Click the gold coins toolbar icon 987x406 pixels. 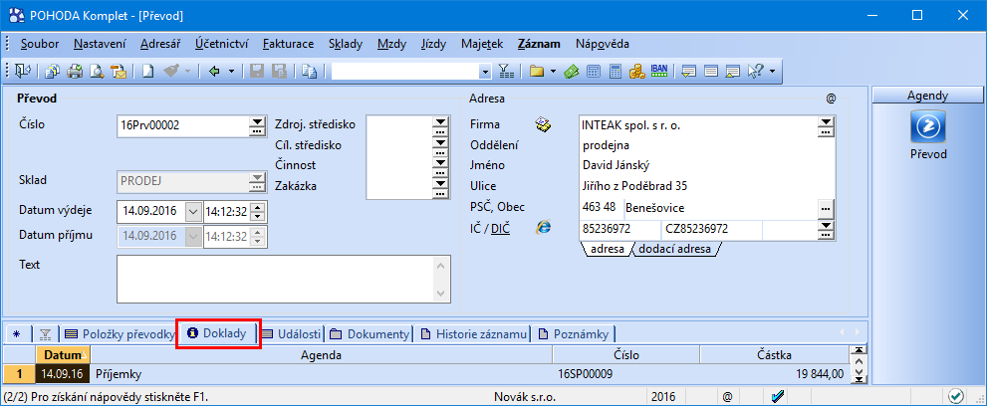coord(637,71)
